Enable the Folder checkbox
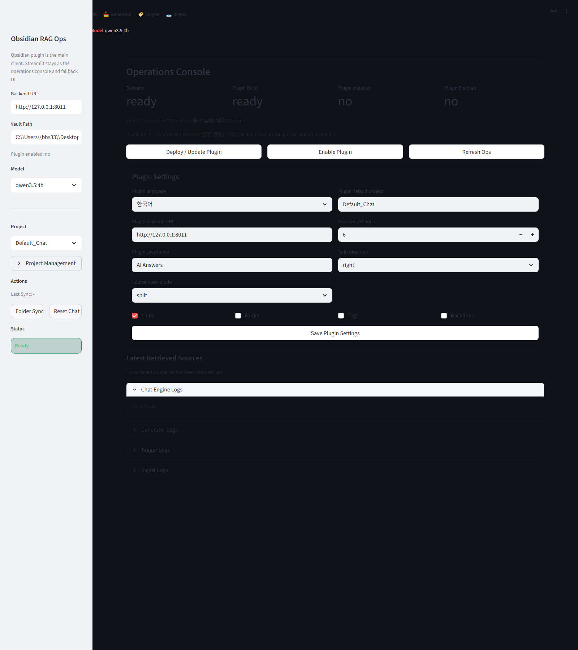Screen dimensions: 578x650 point(238,315)
